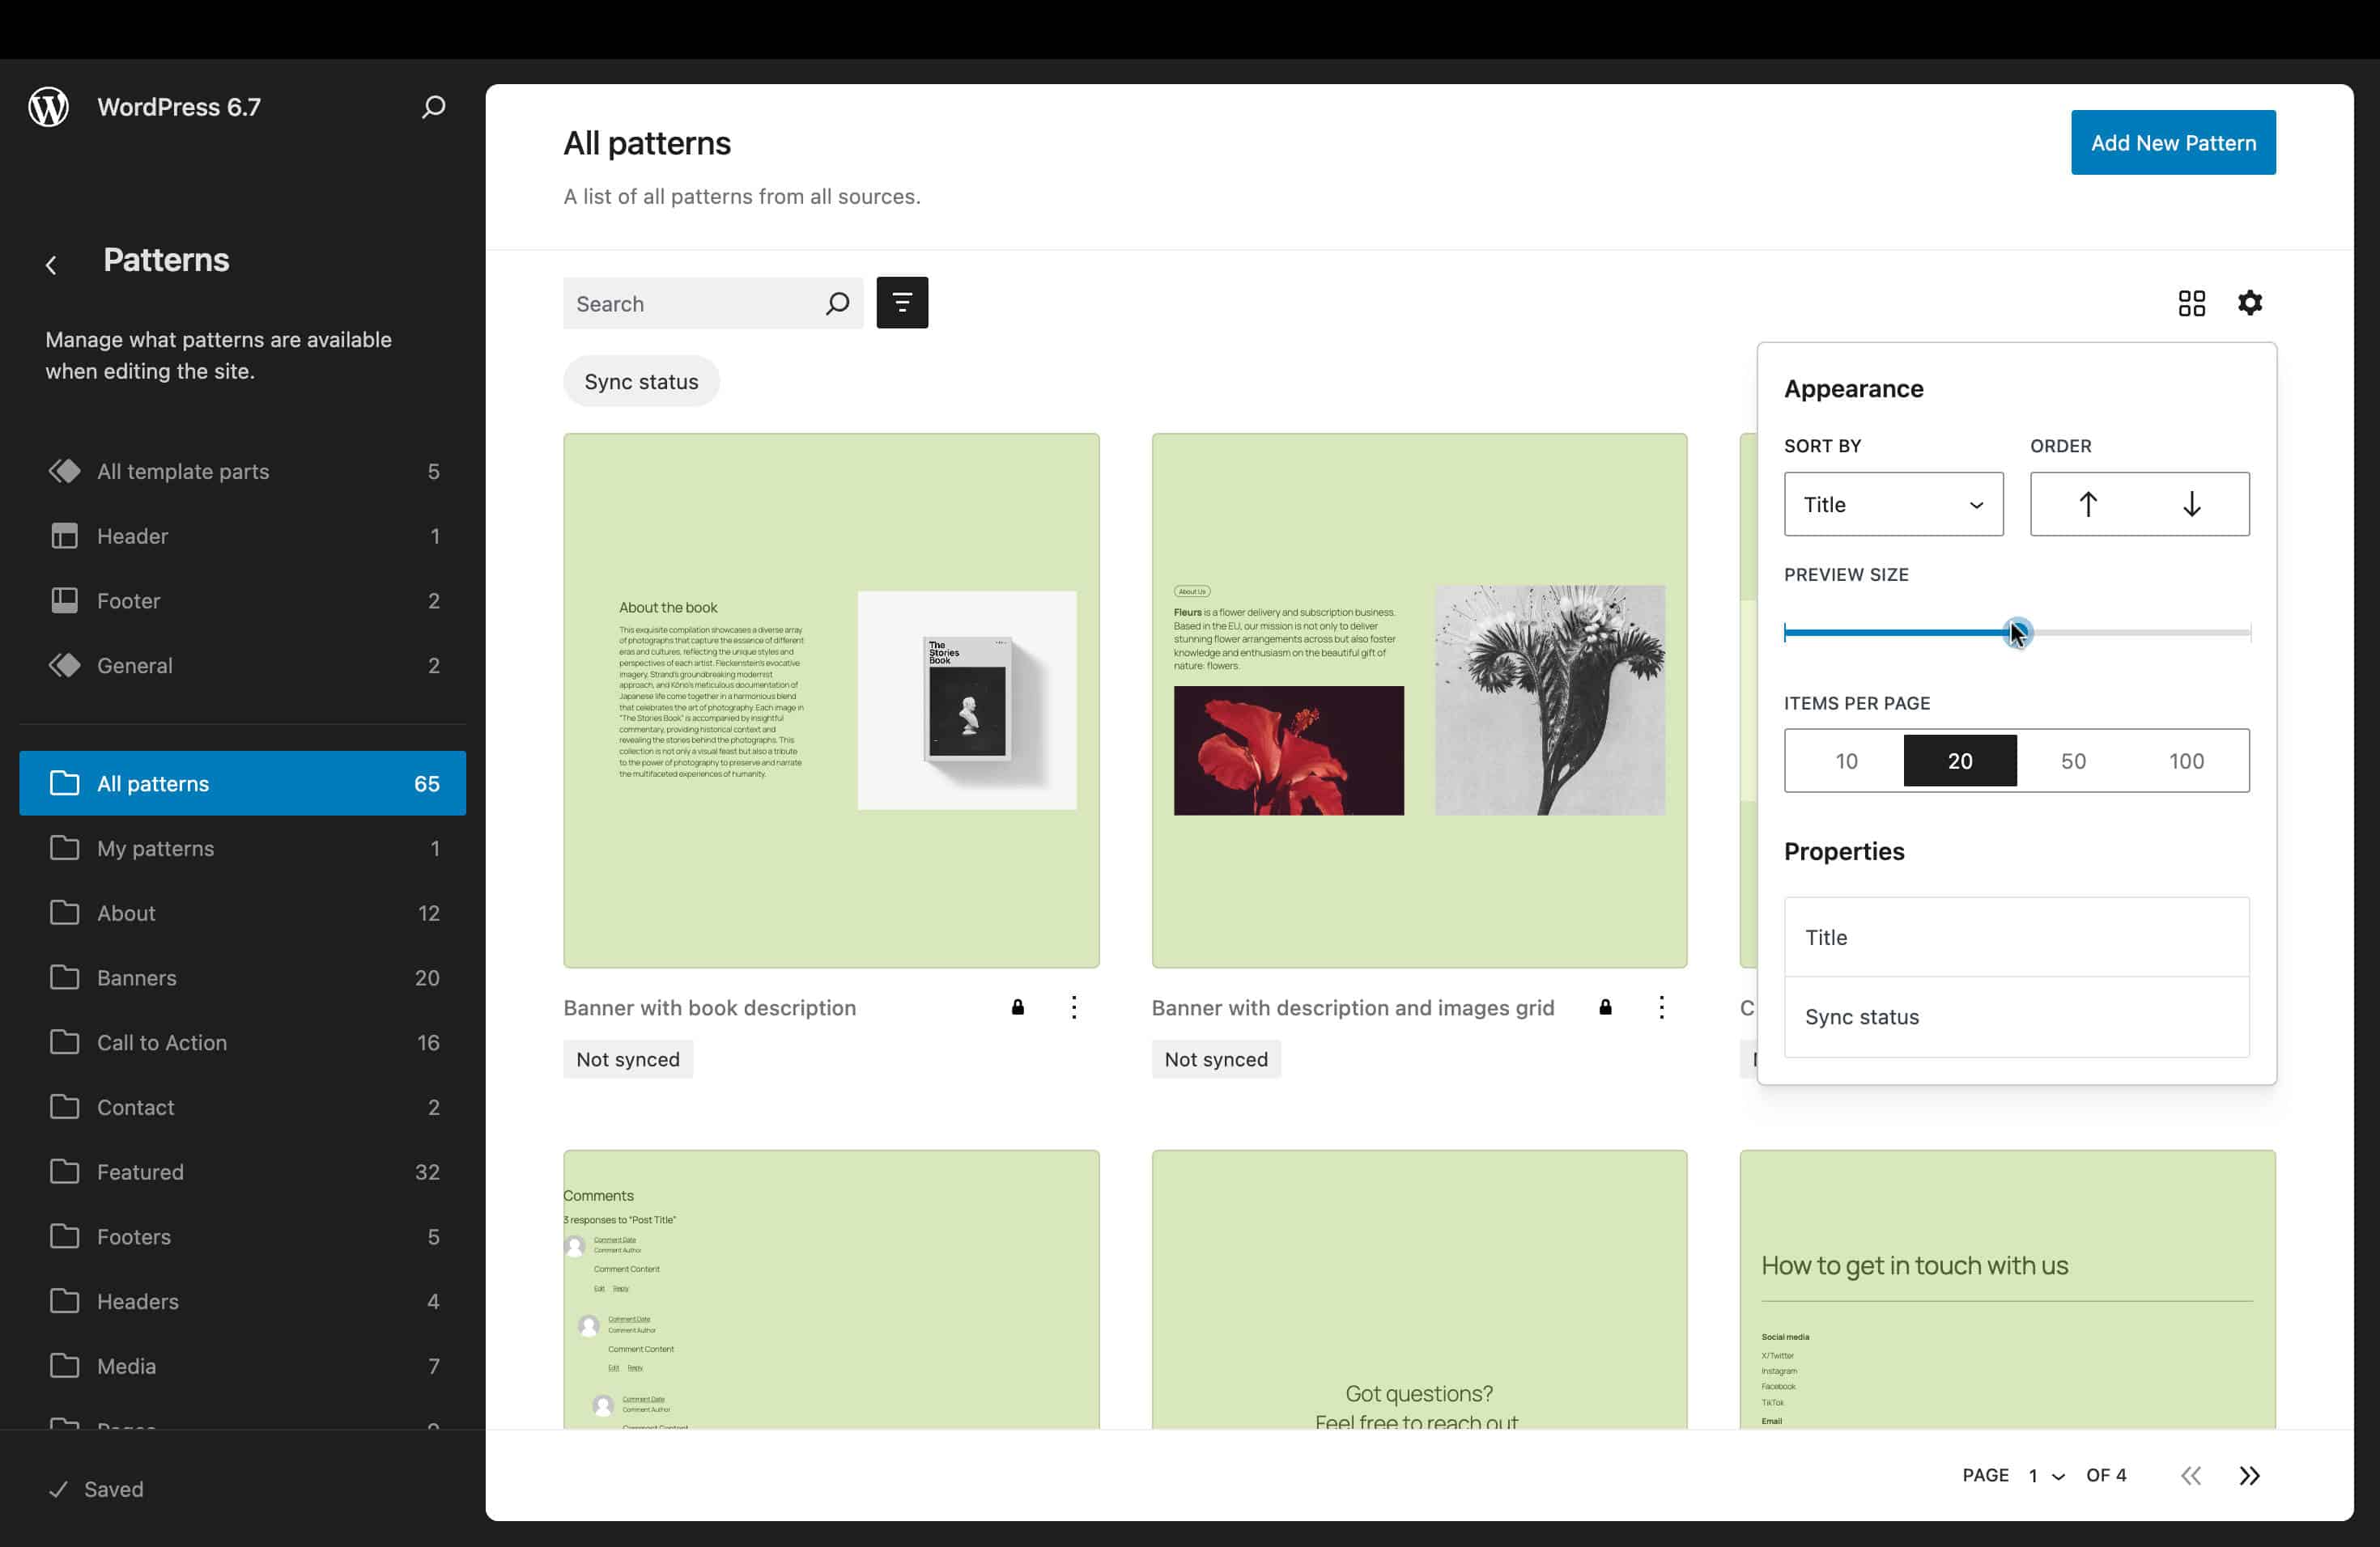The image size is (2380, 1547).
Task: Click the Featured folder icon
Action: click(x=65, y=1172)
